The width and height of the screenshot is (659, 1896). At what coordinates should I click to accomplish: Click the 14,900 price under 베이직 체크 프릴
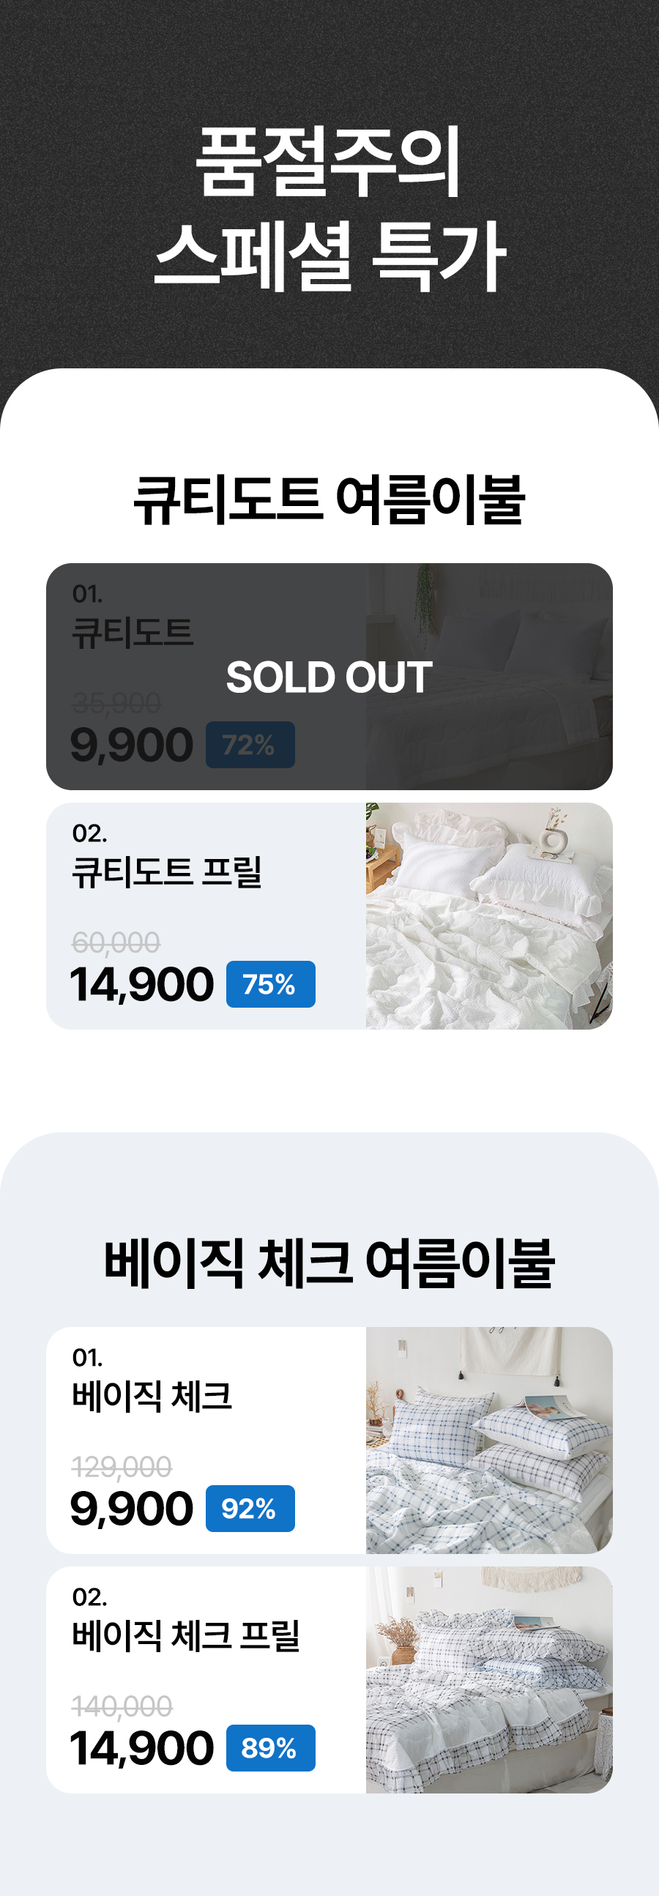[141, 1749]
